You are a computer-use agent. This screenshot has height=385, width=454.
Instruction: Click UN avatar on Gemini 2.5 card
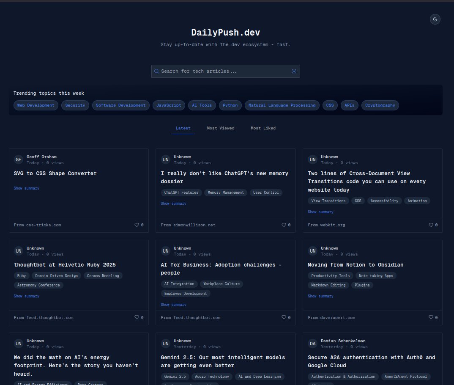point(166,344)
